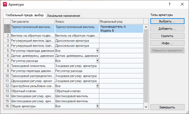The image size is (189, 114).
Task: Expand class dropdown for Регулятор расхода row
Action: (x=97, y=61)
